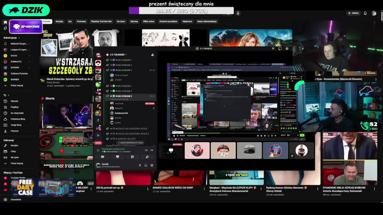Select 1dobrychlopak user in voice channel
The height and width of the screenshot is (215, 383).
[x=121, y=75]
